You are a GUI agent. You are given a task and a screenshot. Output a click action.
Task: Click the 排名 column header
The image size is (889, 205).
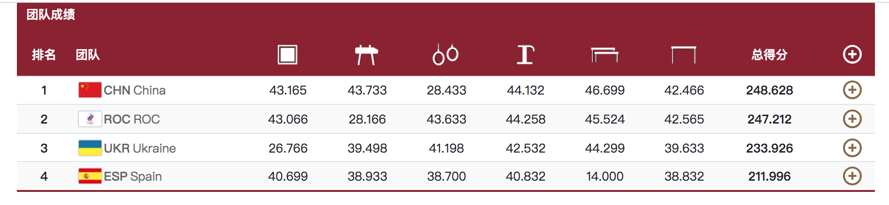44,55
